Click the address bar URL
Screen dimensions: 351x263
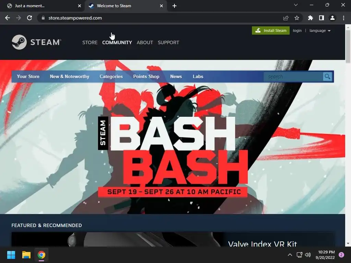pos(75,18)
